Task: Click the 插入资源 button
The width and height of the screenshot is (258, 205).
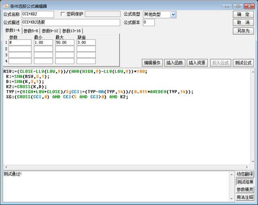Action: (x=197, y=63)
